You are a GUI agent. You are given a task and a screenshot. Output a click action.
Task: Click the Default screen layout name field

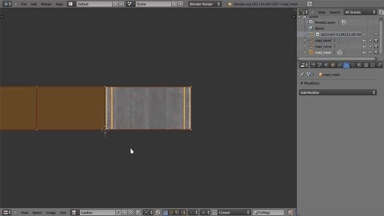click(x=94, y=4)
